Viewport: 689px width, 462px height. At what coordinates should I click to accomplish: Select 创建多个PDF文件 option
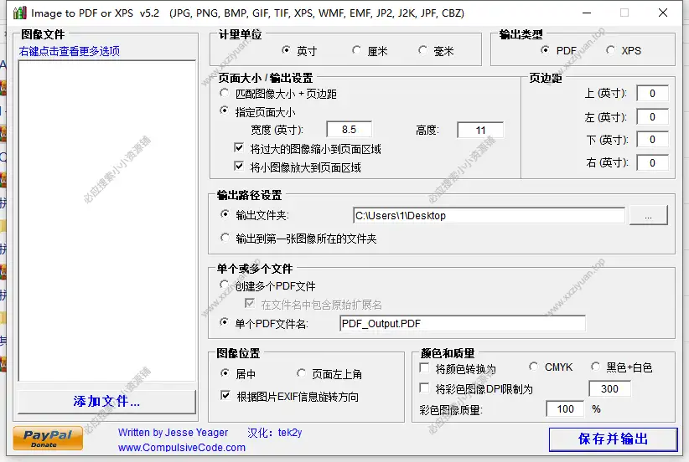click(x=225, y=286)
